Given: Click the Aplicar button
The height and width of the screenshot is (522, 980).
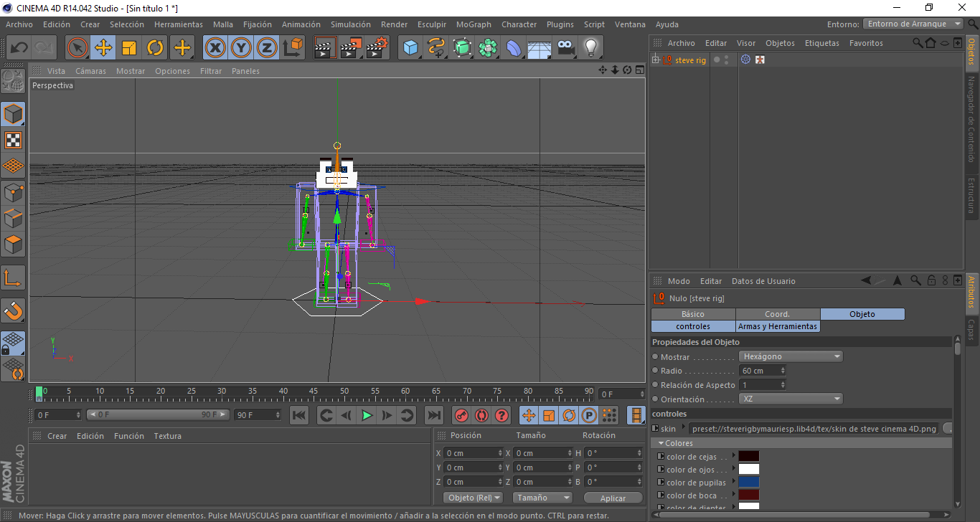Looking at the screenshot, I should point(613,498).
